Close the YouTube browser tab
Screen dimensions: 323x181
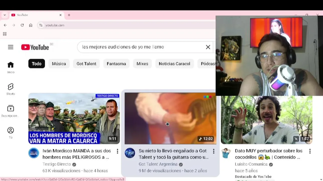coord(60,15)
